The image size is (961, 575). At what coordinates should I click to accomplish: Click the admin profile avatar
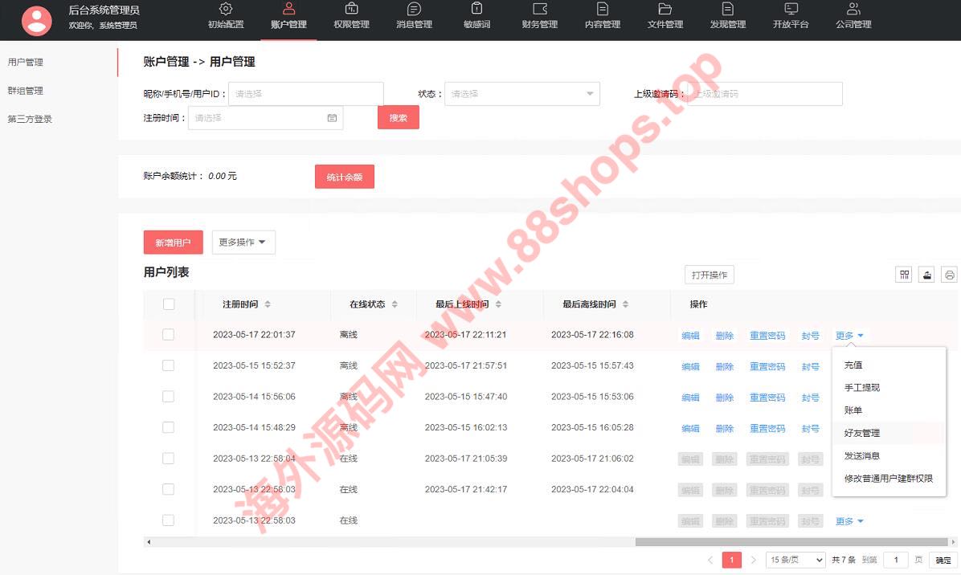click(37, 20)
